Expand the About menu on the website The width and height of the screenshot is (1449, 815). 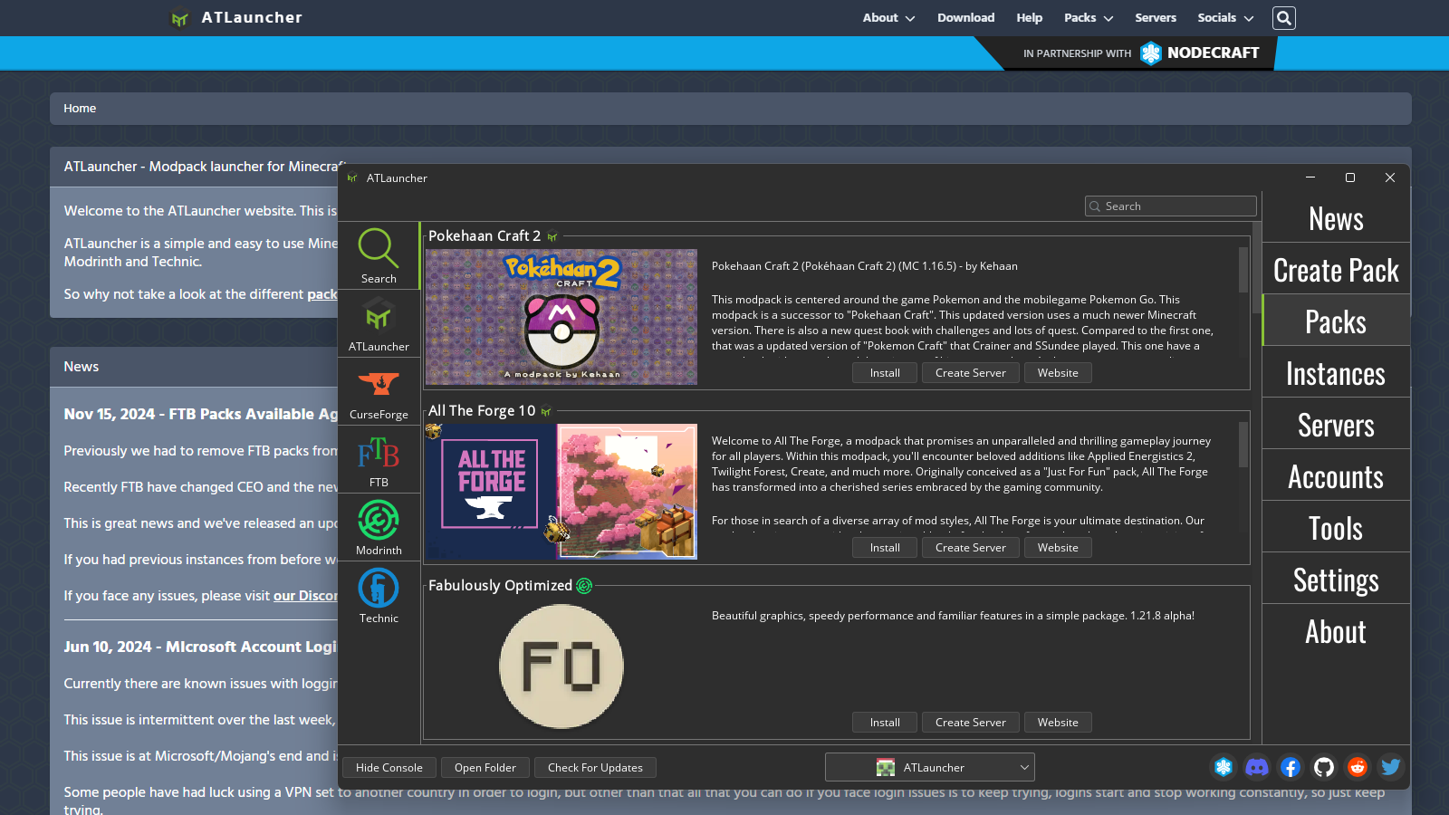click(x=888, y=18)
